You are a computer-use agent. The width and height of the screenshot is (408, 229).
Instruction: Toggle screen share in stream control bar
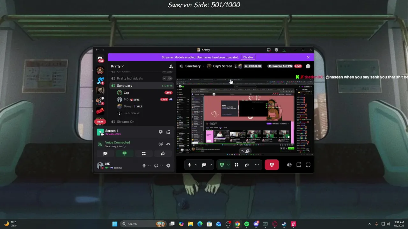click(222, 165)
